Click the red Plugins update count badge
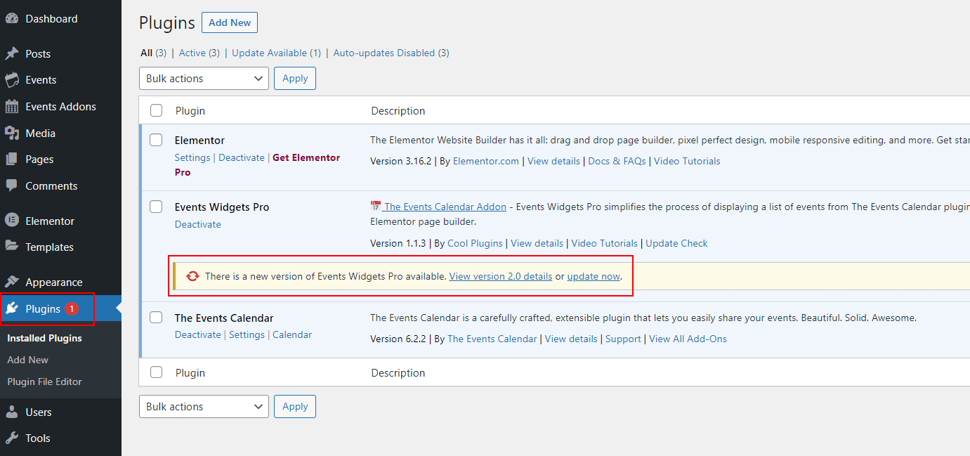970x456 pixels. point(71,309)
